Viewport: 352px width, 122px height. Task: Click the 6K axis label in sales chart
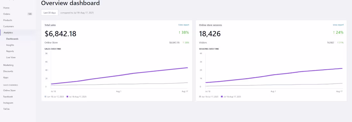point(46,62)
